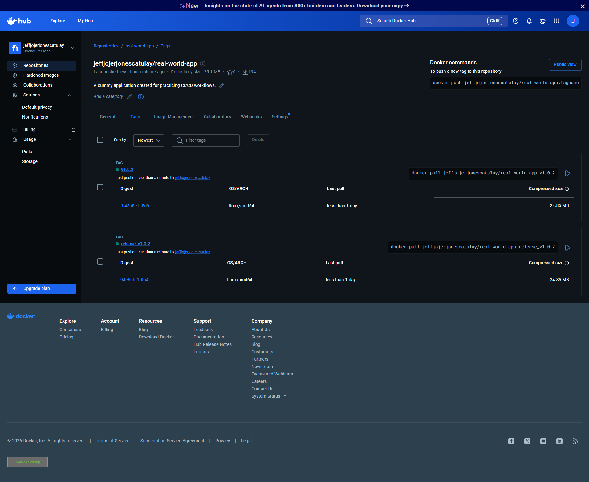Tick the select-all tags checkbox
The height and width of the screenshot is (482, 589).
coord(100,140)
